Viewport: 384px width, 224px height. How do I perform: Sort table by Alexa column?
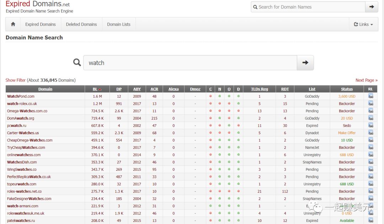click(x=174, y=89)
